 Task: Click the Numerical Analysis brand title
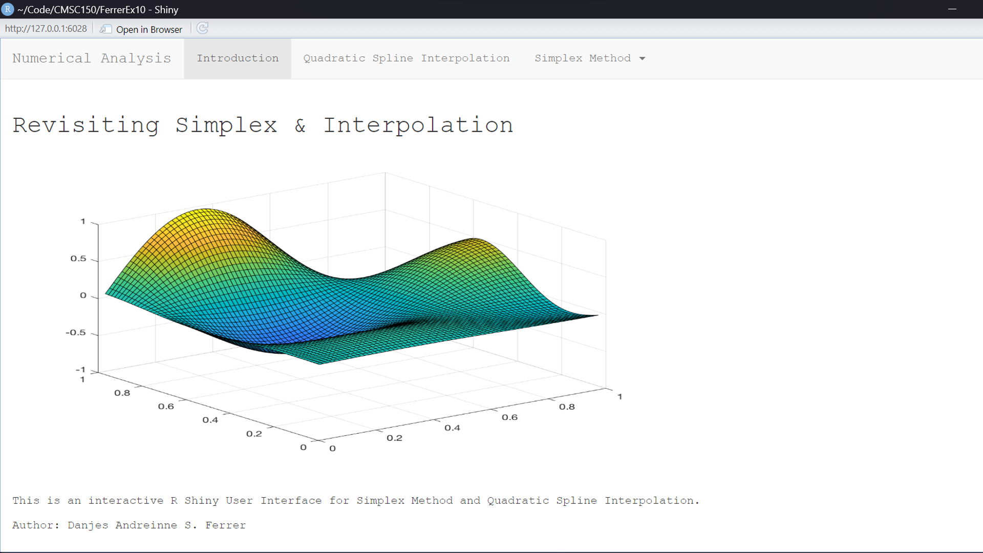click(92, 58)
